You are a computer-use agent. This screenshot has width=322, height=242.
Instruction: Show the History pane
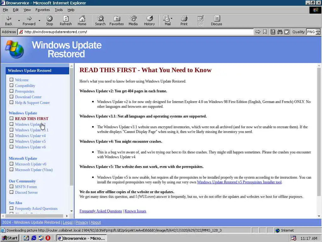(149, 20)
